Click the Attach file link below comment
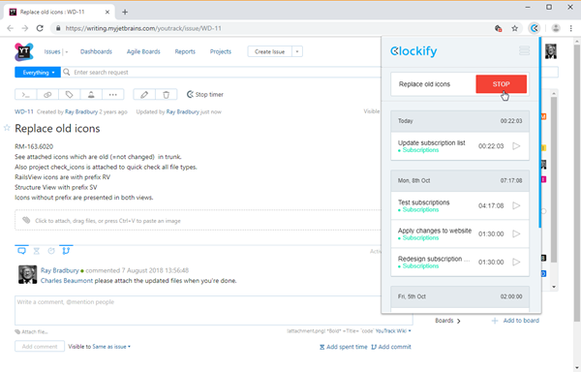The height and width of the screenshot is (372, 581). pyautogui.click(x=32, y=332)
